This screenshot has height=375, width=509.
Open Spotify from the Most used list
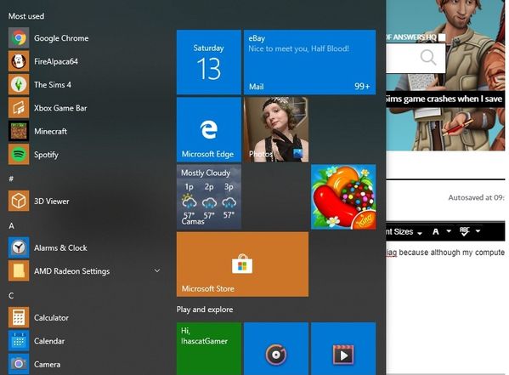tap(86, 155)
